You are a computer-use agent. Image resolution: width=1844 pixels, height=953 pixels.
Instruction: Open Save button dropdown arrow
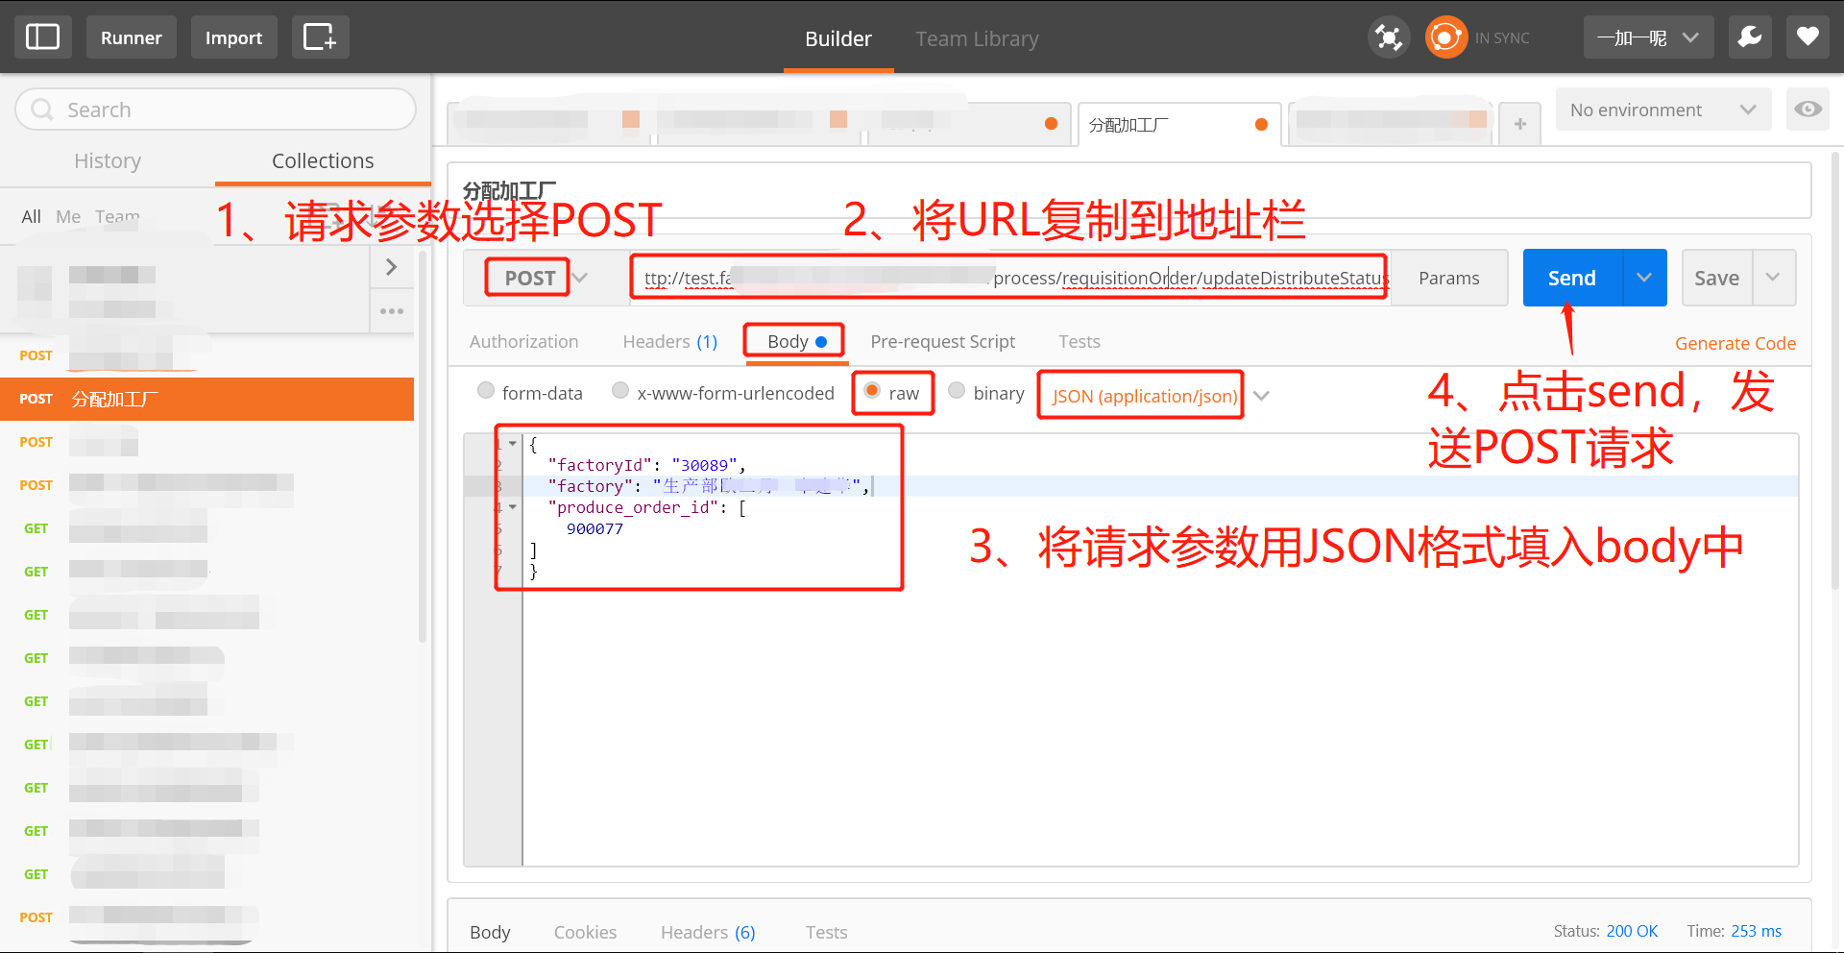click(x=1774, y=278)
